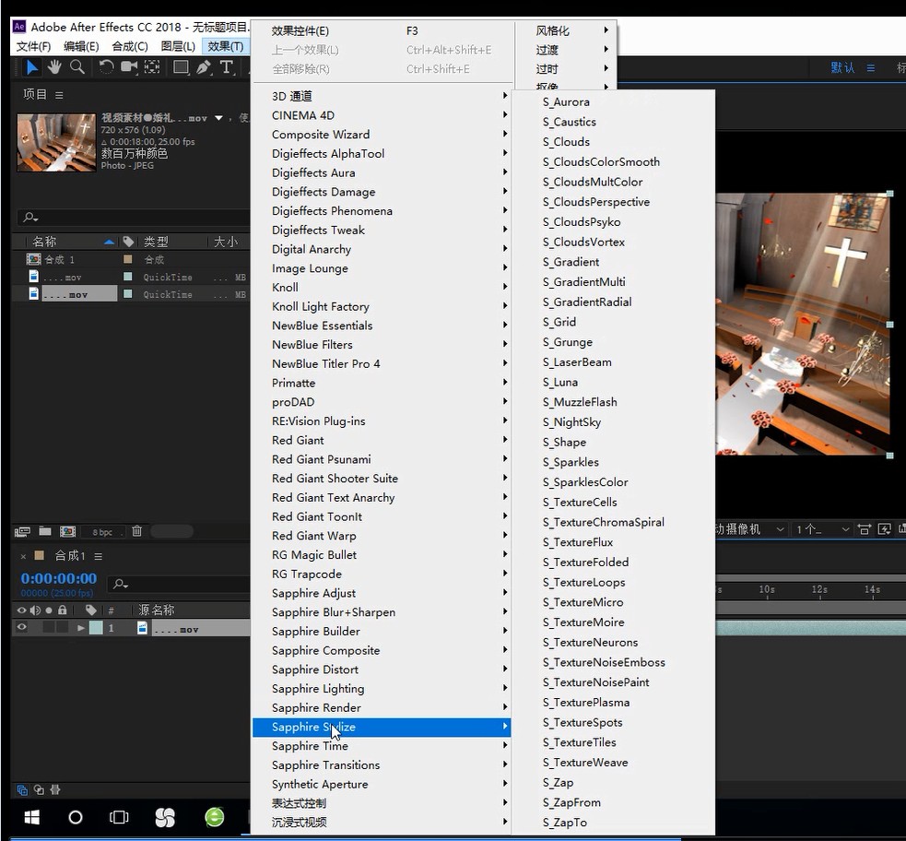The width and height of the screenshot is (906, 841).
Task: Select the Selection arrow tool
Action: pos(31,67)
